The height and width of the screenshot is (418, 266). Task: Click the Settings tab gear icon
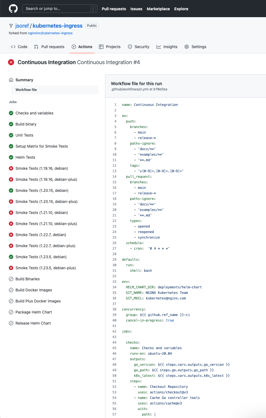(x=187, y=47)
